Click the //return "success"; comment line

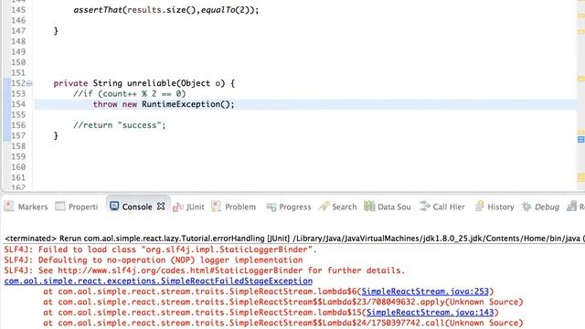click(120, 125)
